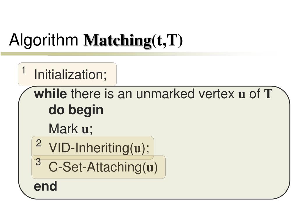The image size is (298, 224).
Task: Click the number 3 step label
Action: [x=38, y=162]
